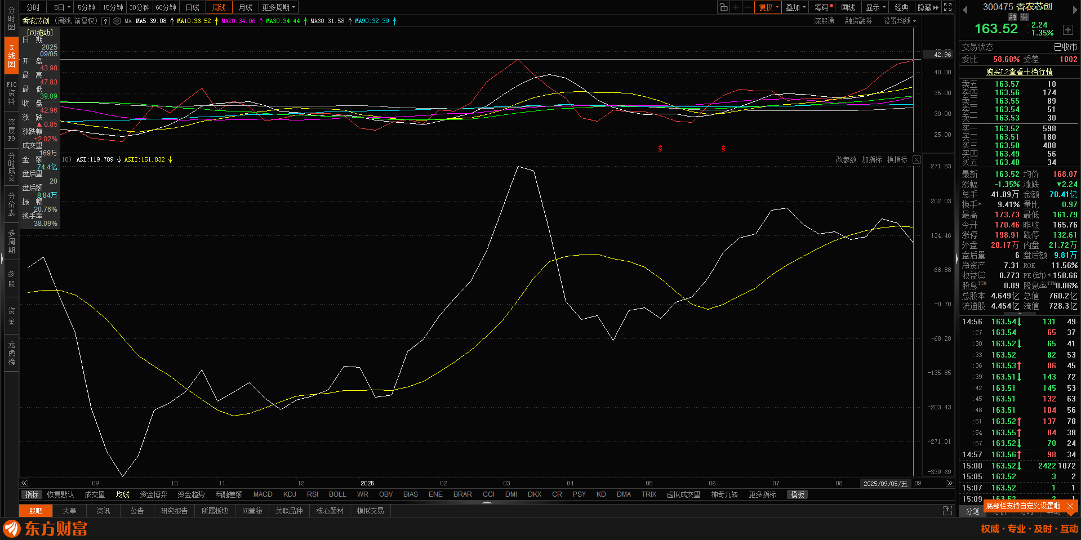The height and width of the screenshot is (540, 1081).
Task: Click the 改参数 button
Action: tap(846, 160)
